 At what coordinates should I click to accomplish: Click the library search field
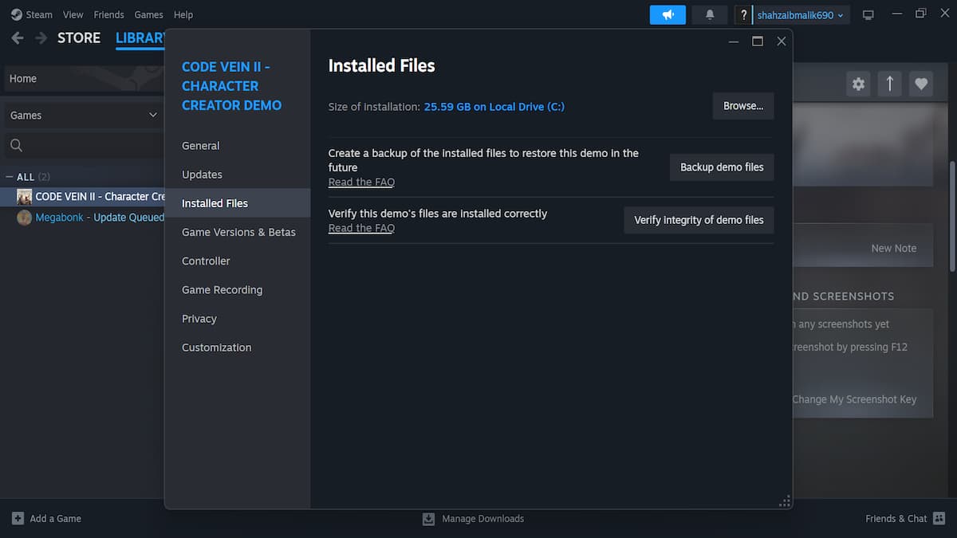[x=80, y=145]
